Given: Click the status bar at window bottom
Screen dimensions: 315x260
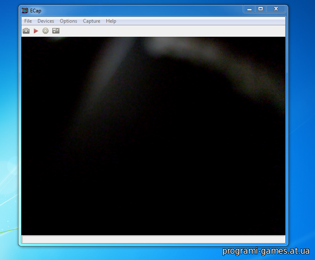Looking at the screenshot, I should [153, 239].
